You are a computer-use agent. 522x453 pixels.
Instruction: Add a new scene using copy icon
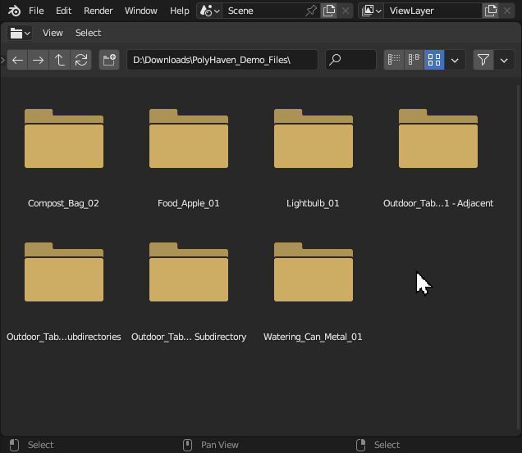(x=329, y=11)
